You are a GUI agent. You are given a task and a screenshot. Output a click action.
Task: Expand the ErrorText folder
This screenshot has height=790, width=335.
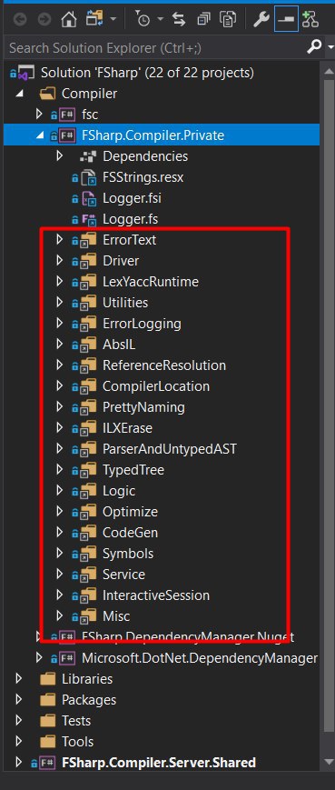60,240
